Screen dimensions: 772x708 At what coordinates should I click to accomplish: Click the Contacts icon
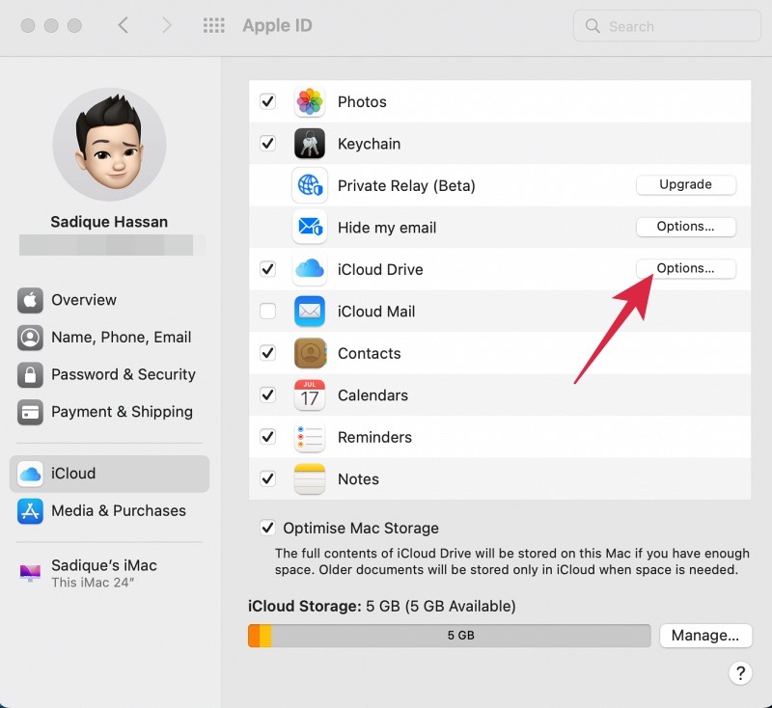tap(310, 353)
